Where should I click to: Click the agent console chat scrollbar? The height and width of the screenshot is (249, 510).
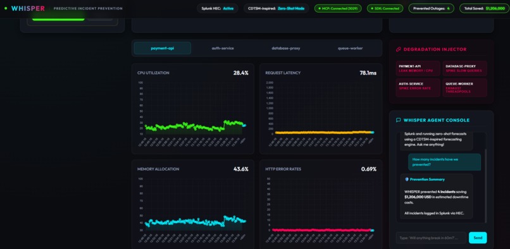coord(485,185)
